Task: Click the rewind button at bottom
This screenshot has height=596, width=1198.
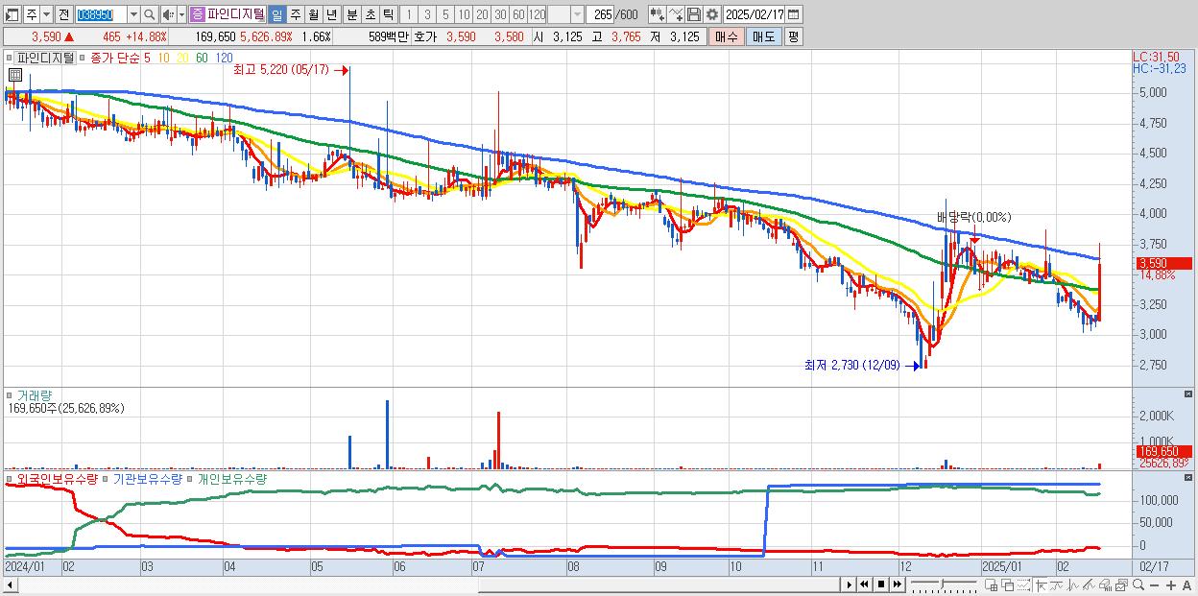Action: tap(864, 584)
